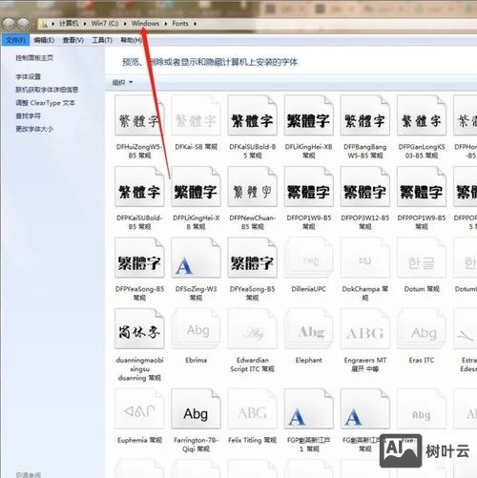Open the 字体设置 link
The height and width of the screenshot is (478, 477).
point(29,76)
